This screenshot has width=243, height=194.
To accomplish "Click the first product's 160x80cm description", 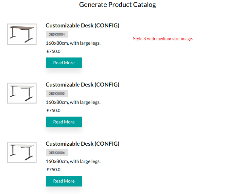I will coord(73,43).
